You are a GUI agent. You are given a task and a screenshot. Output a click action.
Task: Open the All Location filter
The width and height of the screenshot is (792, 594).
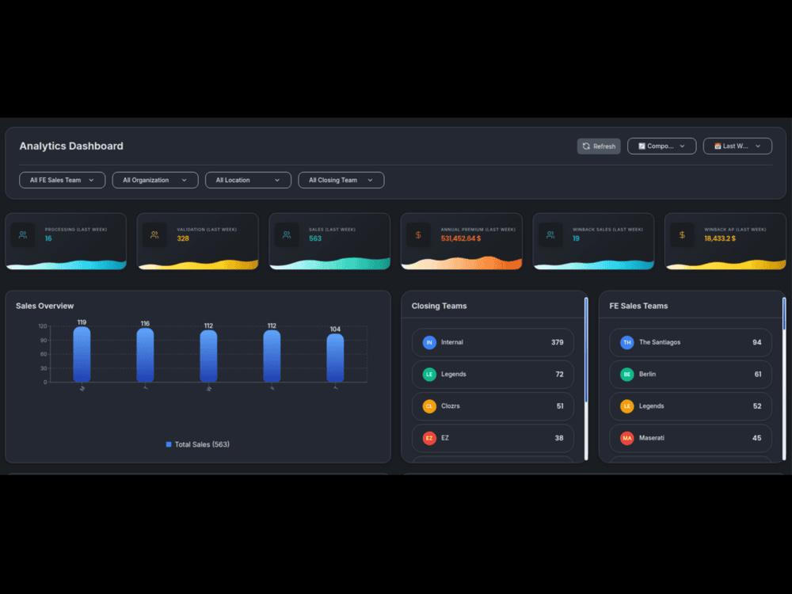248,180
